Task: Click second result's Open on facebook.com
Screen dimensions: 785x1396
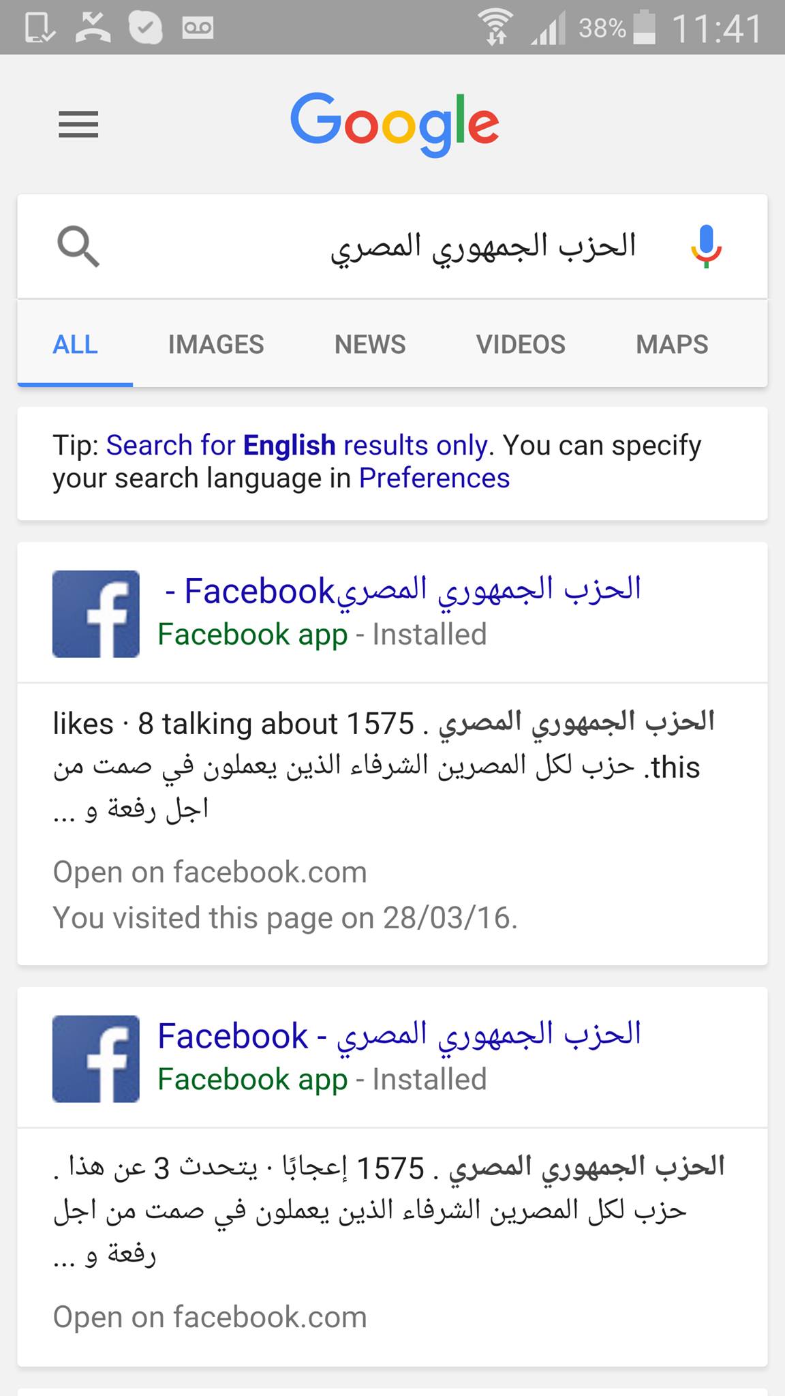Action: (x=210, y=1317)
